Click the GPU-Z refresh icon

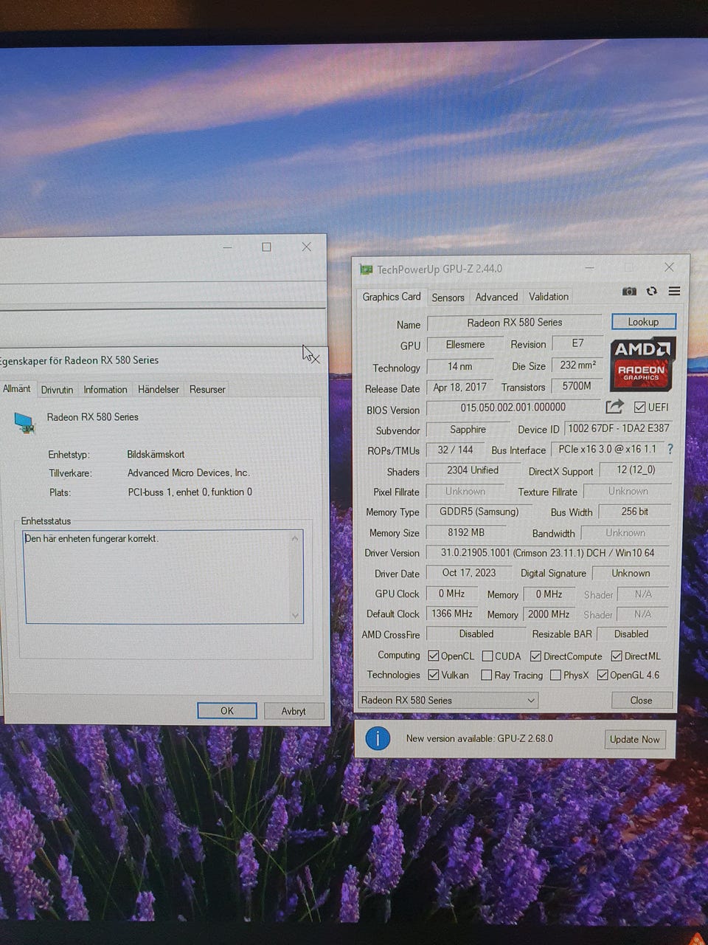pos(652,292)
